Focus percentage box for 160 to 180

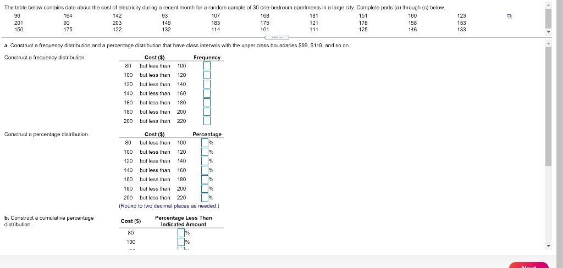[205, 180]
